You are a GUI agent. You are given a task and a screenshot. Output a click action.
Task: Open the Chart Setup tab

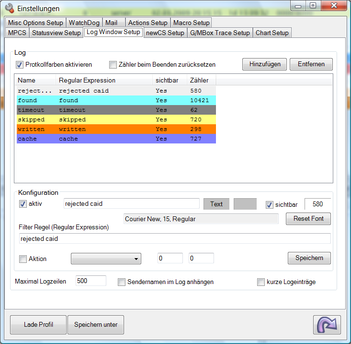tap(272, 33)
